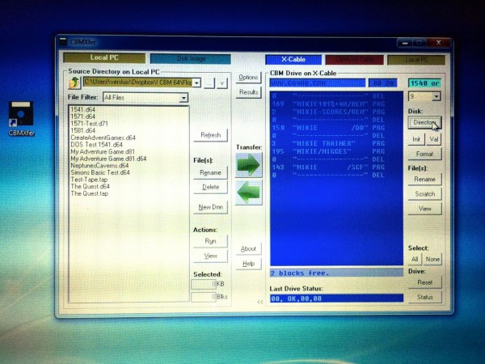This screenshot has height=364, width=485.
Task: Click the Selected KB field
Action: click(204, 284)
